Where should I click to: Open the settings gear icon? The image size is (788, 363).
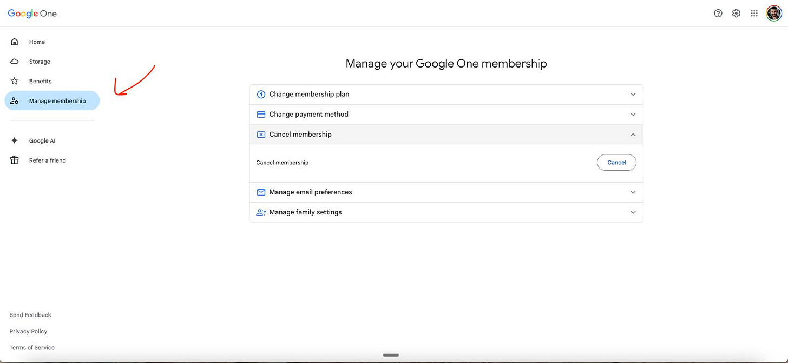tap(736, 14)
